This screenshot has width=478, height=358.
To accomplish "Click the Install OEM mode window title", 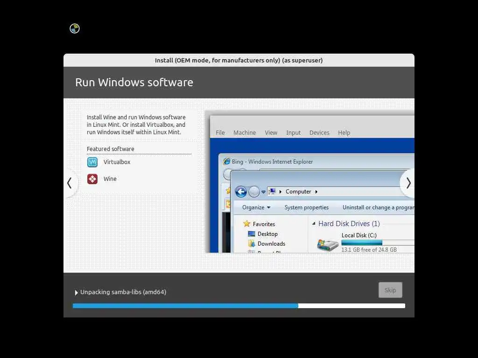I will point(239,60).
